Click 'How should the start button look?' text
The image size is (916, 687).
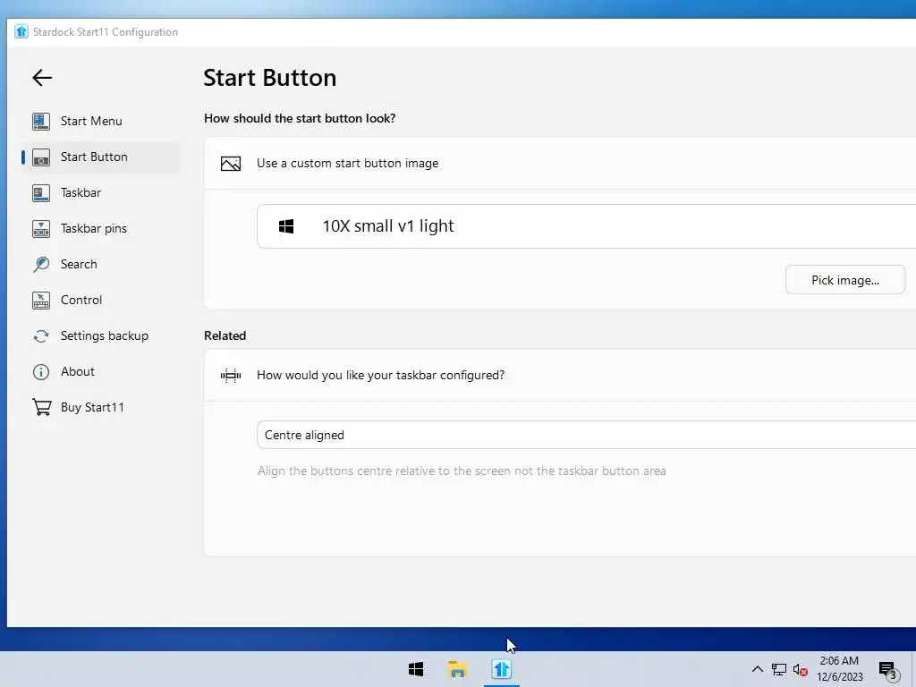click(300, 118)
